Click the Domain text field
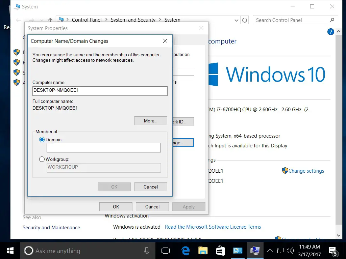The height and width of the screenshot is (259, 346). 104,148
